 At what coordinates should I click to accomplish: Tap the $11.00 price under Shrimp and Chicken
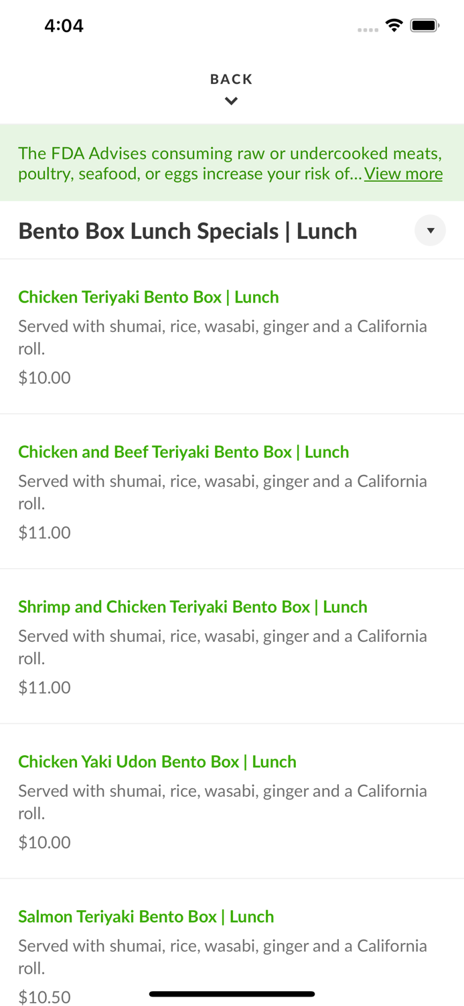pyautogui.click(x=44, y=687)
